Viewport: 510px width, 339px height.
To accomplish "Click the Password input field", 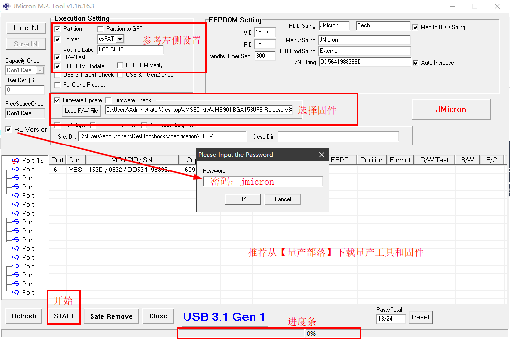I will (262, 181).
